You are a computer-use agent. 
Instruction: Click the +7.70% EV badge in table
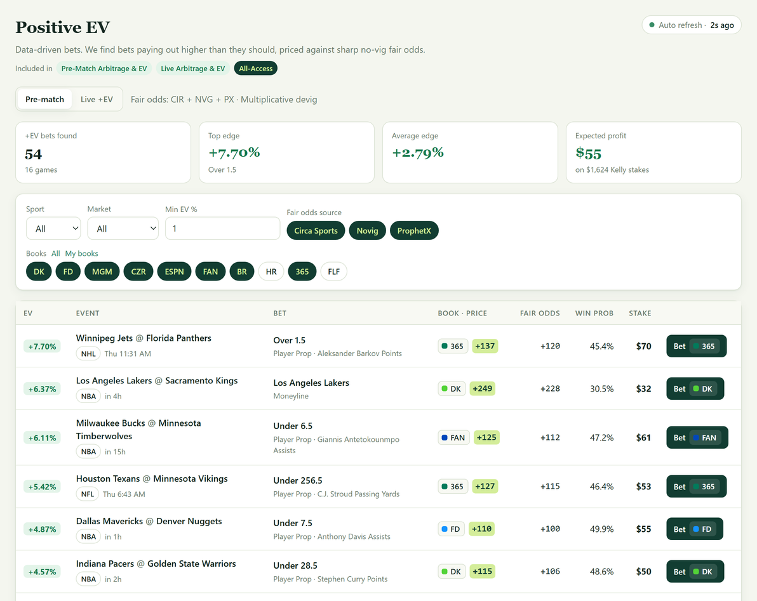[42, 347]
